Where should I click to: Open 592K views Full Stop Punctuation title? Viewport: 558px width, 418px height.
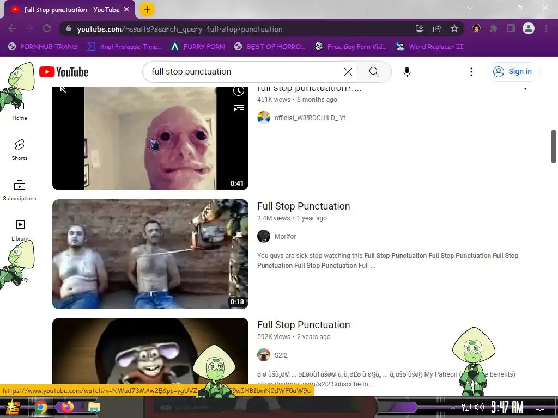point(304,325)
